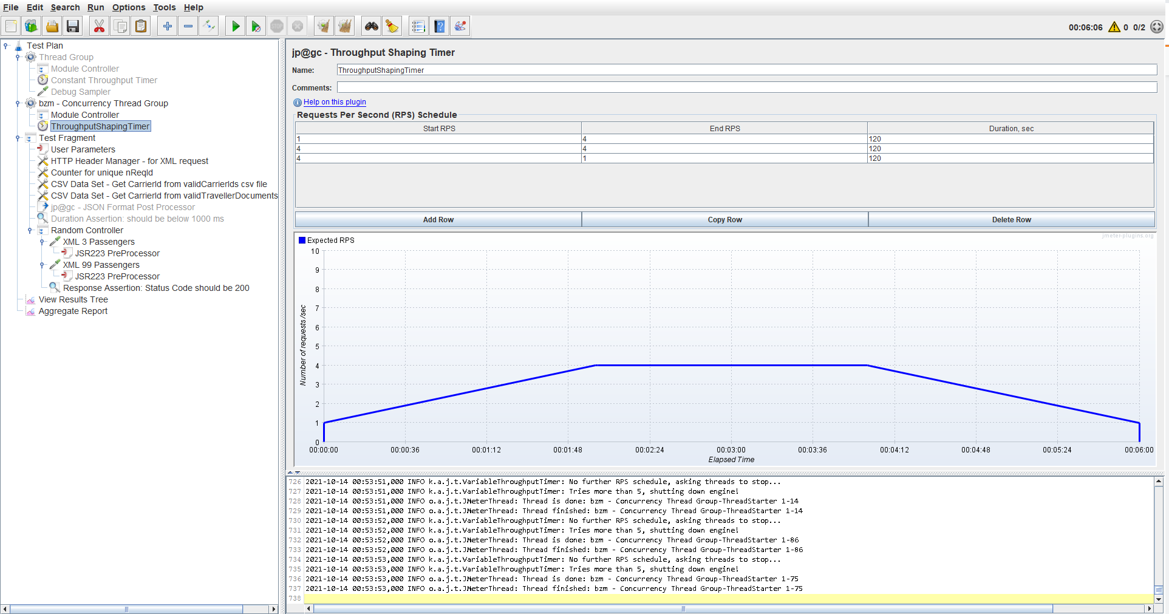Image resolution: width=1169 pixels, height=614 pixels.
Task: Open the Templates icon
Action: (x=32, y=26)
